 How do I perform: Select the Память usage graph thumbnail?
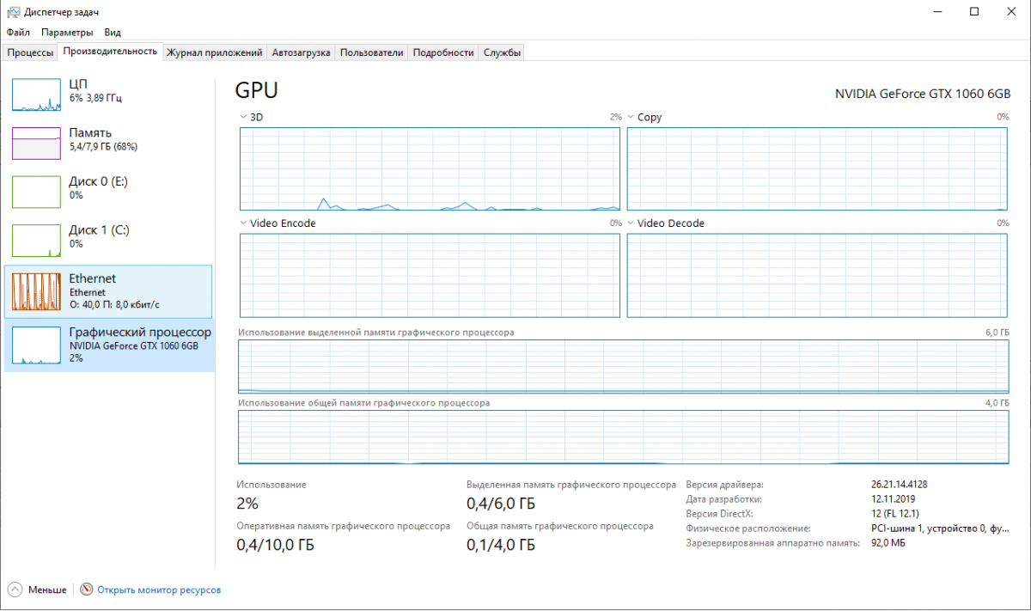[x=36, y=143]
